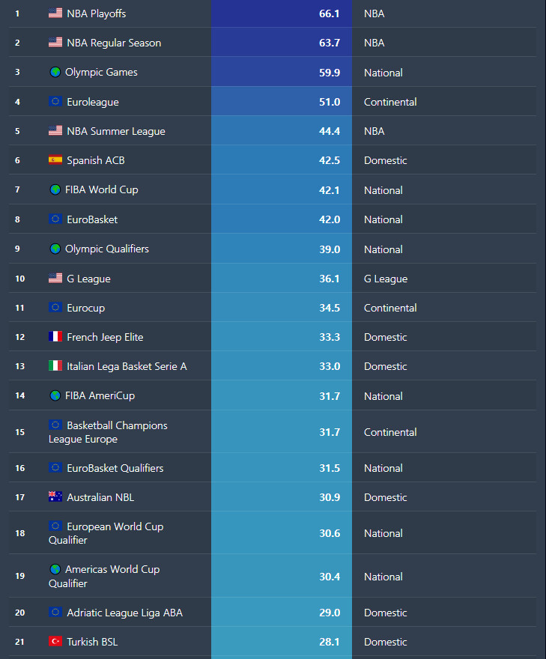Select the row ranked 19 Americas World Cup Qualifier
The image size is (546, 659).
pyautogui.click(x=273, y=576)
